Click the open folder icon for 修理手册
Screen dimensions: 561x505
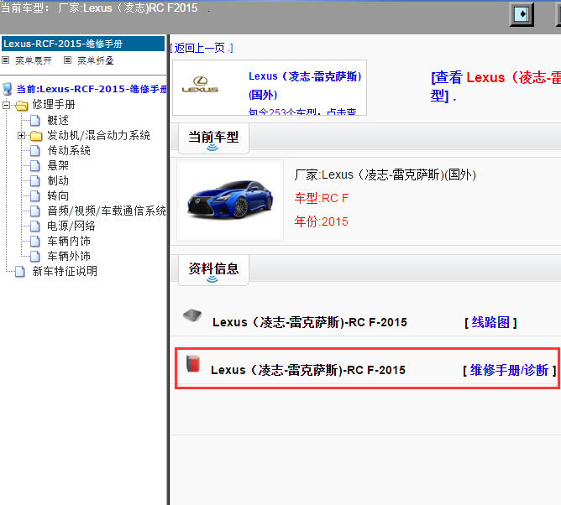pyautogui.click(x=22, y=105)
